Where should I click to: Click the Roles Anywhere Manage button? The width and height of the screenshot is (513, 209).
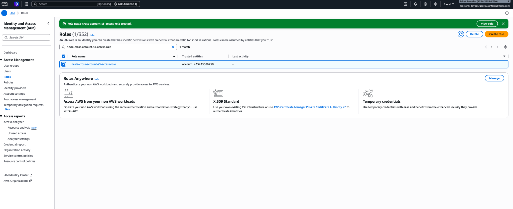[494, 78]
